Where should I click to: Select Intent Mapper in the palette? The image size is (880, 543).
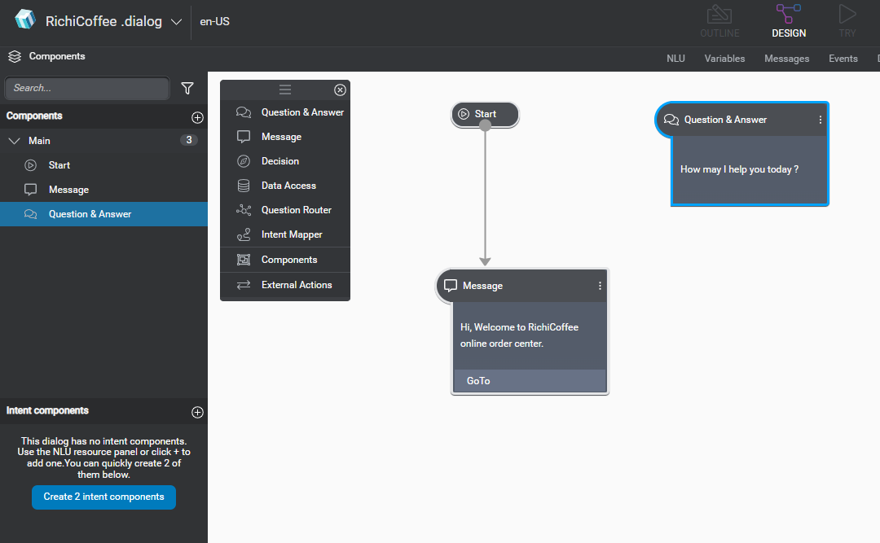click(x=291, y=234)
